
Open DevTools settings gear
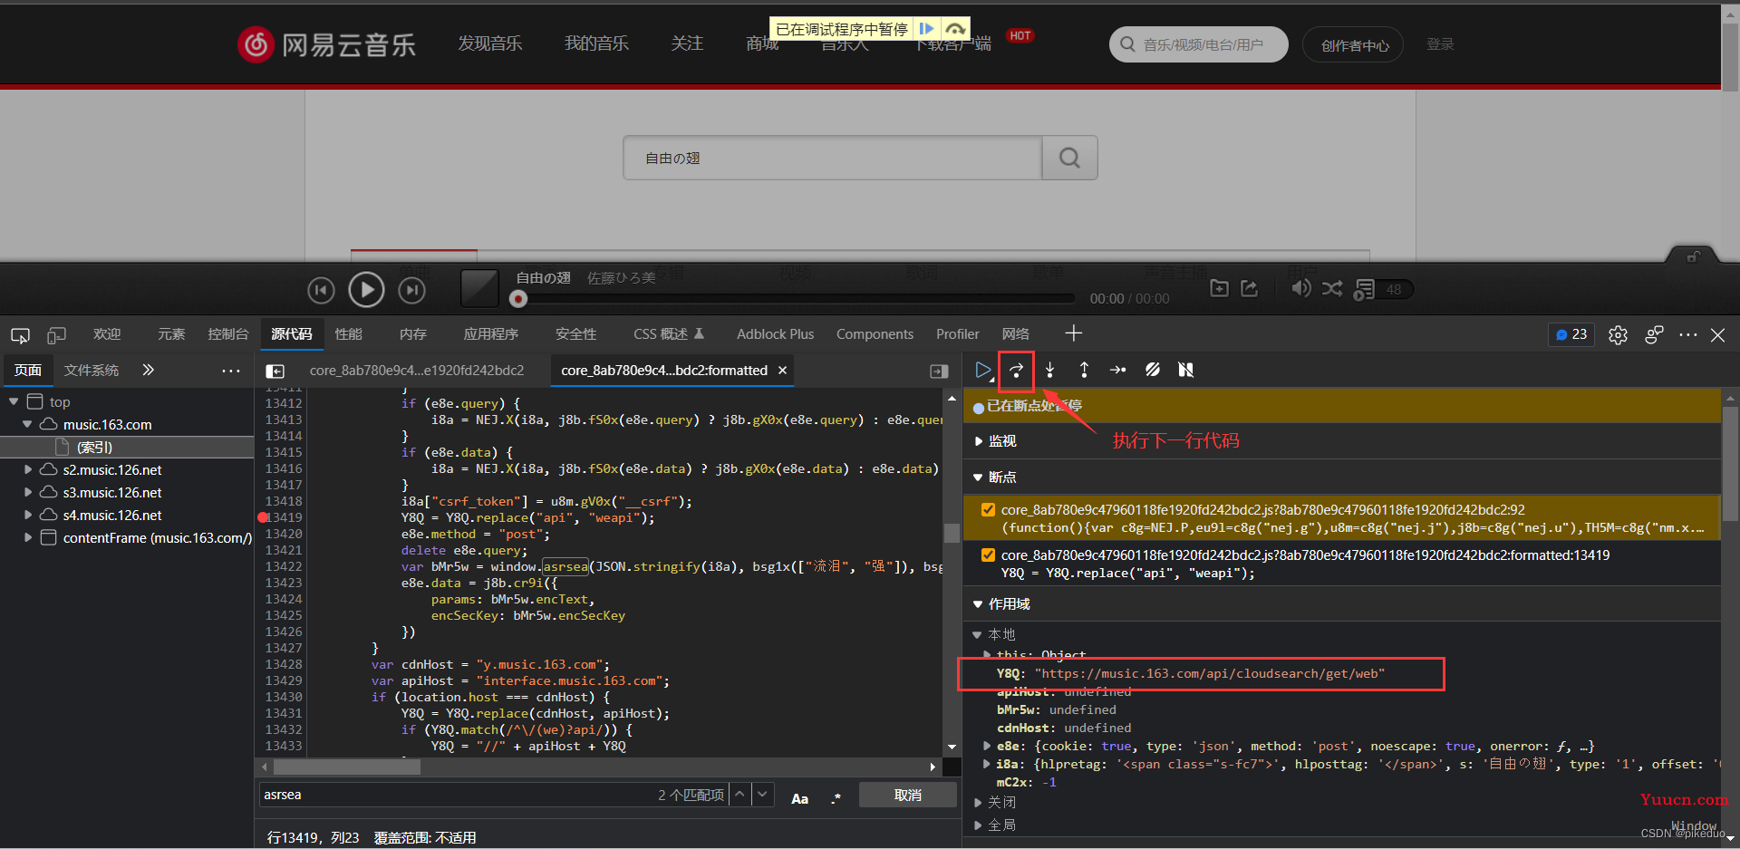[x=1618, y=335]
